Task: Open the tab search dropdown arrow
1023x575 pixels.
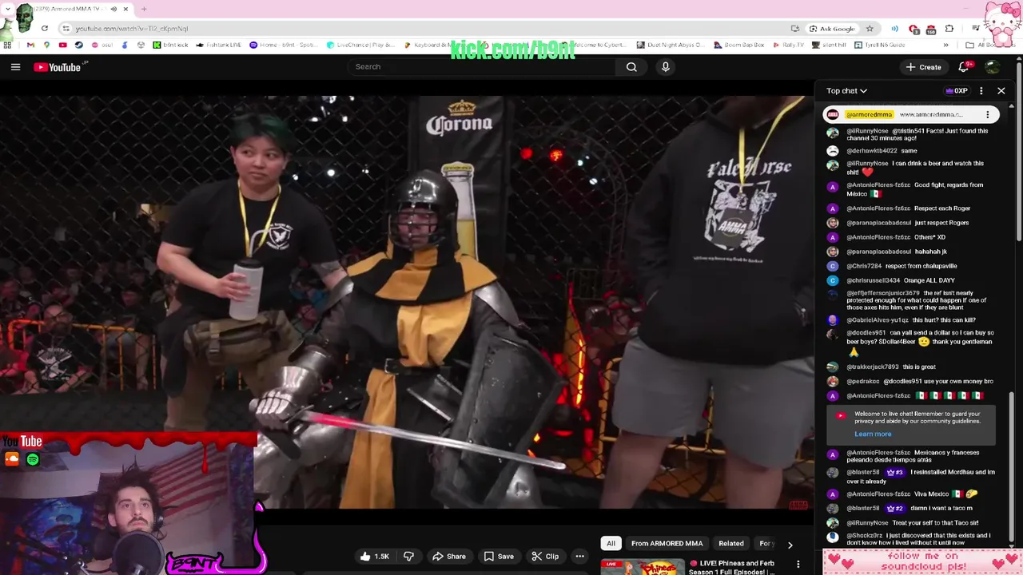Action: (7, 8)
